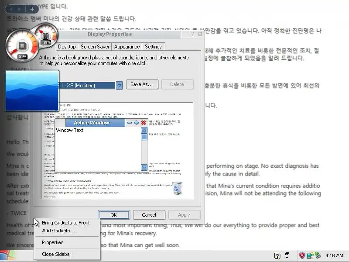Open the Appearance tab
Image resolution: width=349 pixels, height=262 pixels.
tap(127, 47)
